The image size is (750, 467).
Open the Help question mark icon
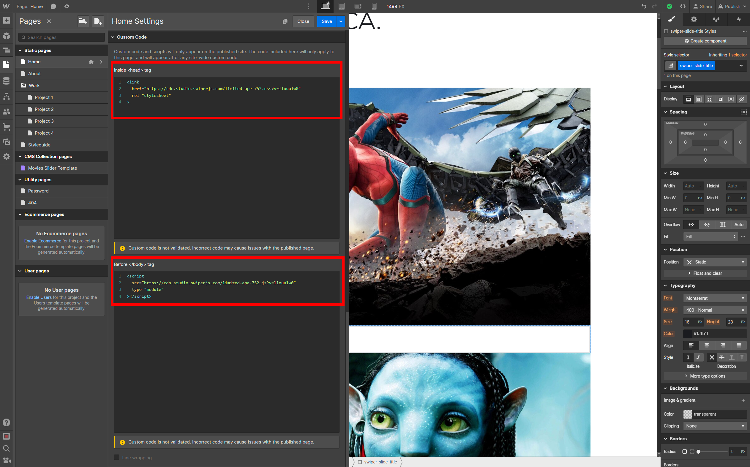click(x=6, y=422)
